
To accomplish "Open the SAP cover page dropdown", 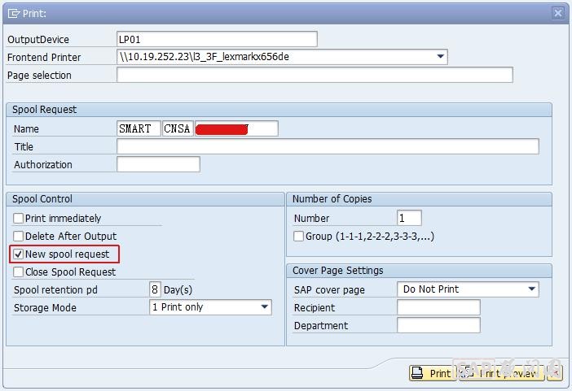I will tap(531, 289).
